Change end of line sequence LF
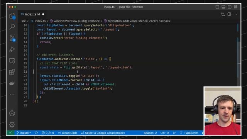This screenshot has height=139, width=247. 174,133
